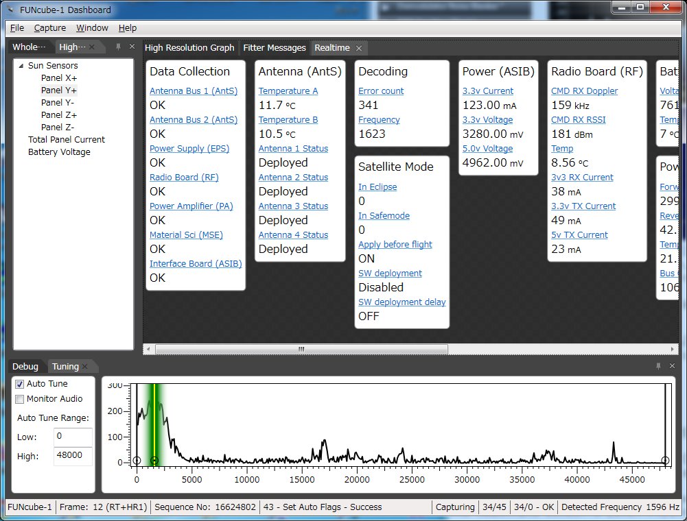The width and height of the screenshot is (687, 521).
Task: Open 5v TX Current link
Action: 580,234
